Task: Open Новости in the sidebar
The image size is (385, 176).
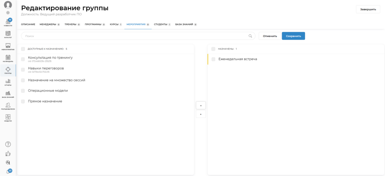Action: [8, 22]
